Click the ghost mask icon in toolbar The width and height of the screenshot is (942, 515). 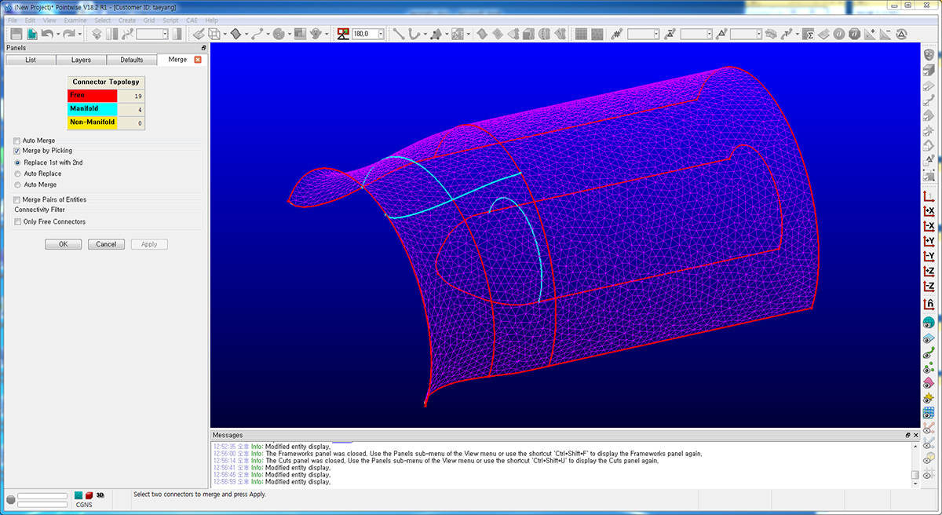tap(314, 34)
